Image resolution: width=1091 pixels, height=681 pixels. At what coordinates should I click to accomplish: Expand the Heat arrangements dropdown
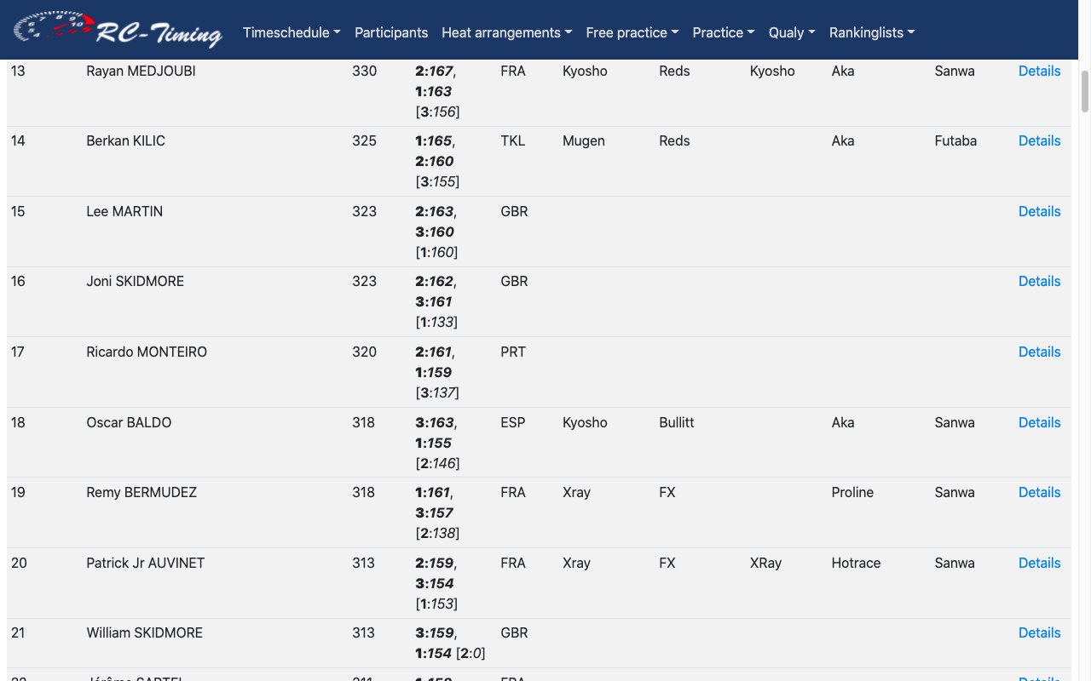point(507,32)
